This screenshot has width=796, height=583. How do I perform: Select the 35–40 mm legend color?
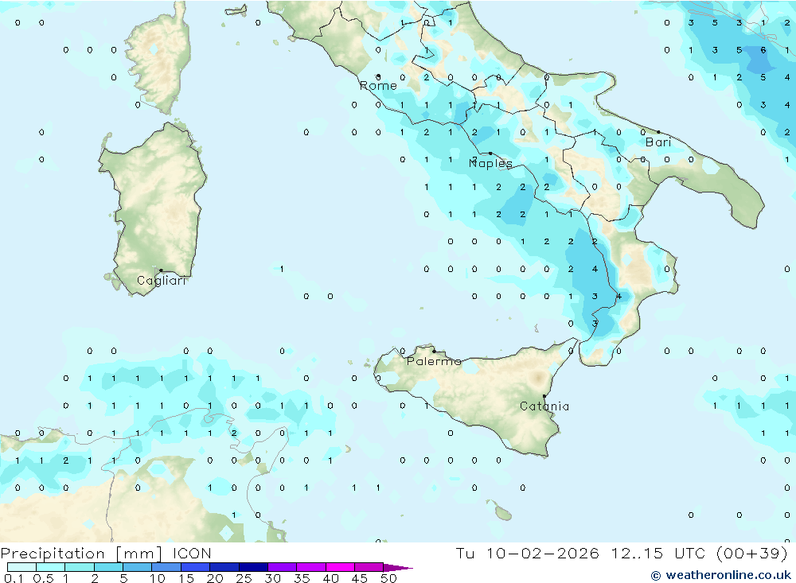(x=311, y=567)
